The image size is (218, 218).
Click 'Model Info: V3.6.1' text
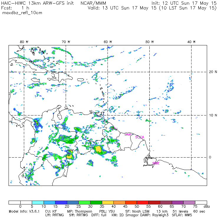coord(24,212)
